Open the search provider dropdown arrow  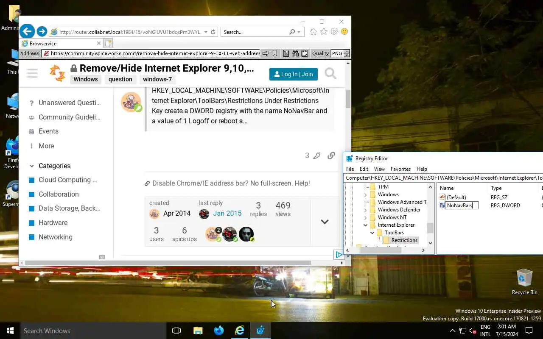[299, 32]
